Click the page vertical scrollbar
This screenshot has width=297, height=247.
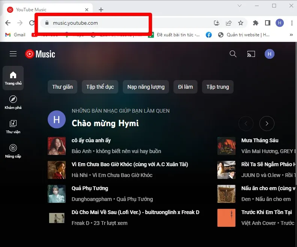[295, 113]
